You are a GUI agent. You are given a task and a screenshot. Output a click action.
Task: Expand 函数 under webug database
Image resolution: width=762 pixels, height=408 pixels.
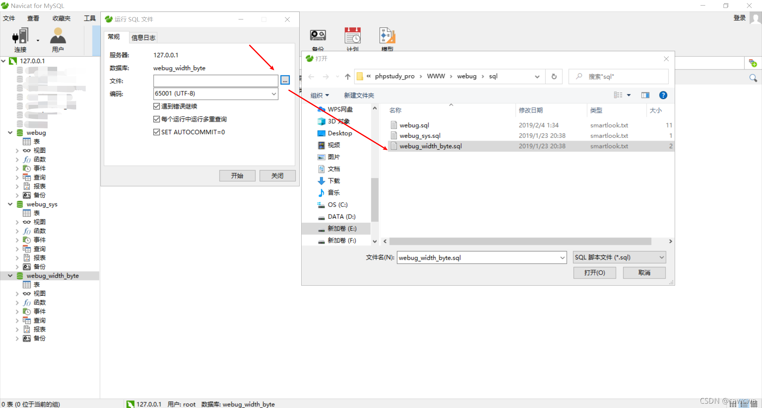[x=17, y=159]
